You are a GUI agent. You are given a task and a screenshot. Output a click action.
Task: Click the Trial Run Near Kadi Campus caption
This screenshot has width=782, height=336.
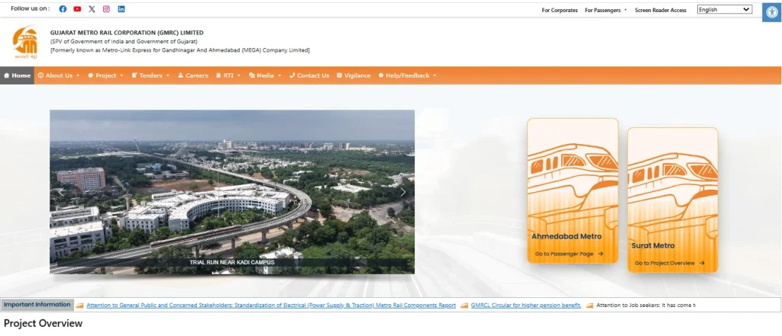[x=232, y=262]
